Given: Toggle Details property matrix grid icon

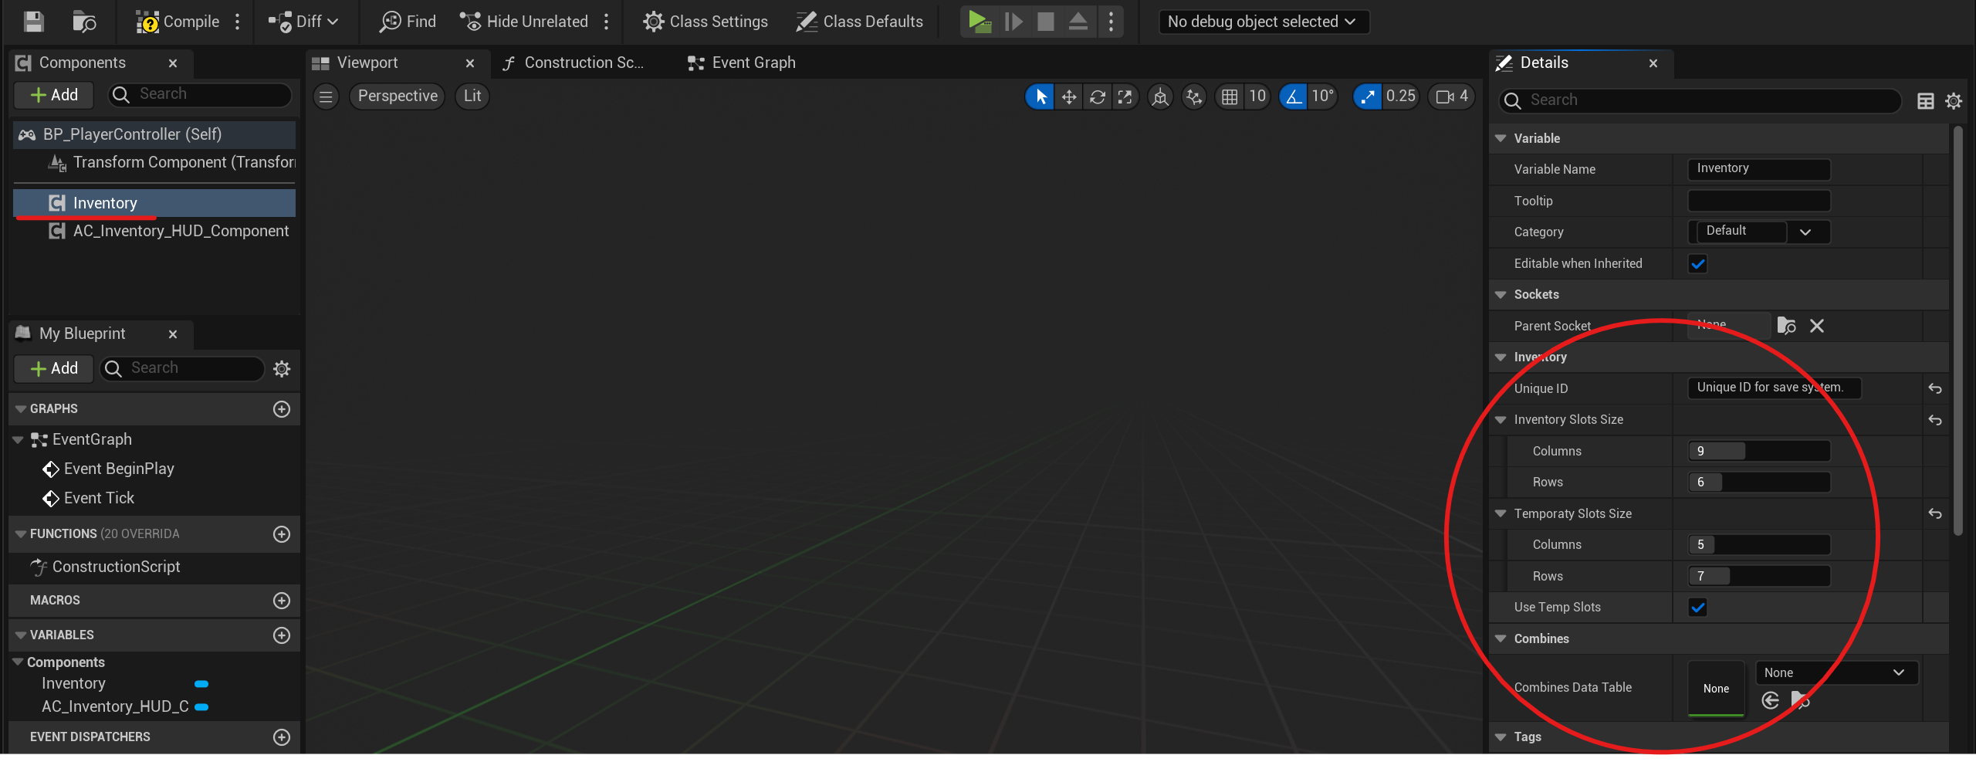Looking at the screenshot, I should coord(1926,101).
